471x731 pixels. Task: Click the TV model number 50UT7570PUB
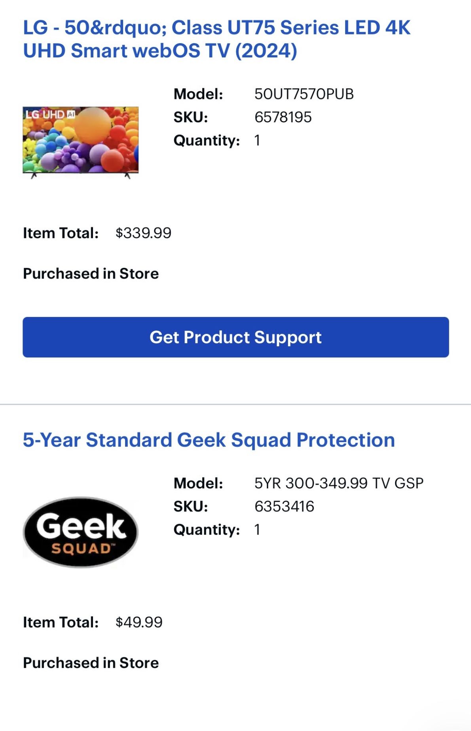(x=305, y=94)
